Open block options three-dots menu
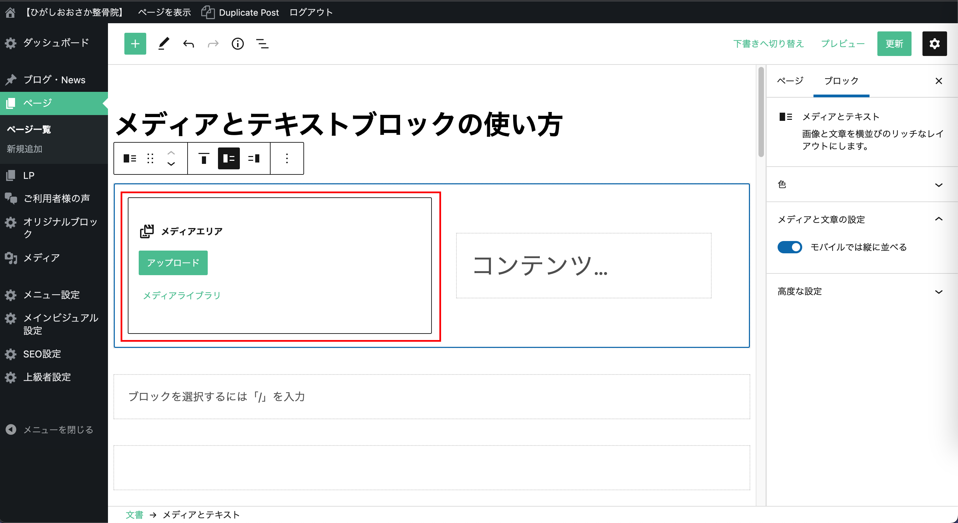The height and width of the screenshot is (523, 958). click(x=287, y=159)
